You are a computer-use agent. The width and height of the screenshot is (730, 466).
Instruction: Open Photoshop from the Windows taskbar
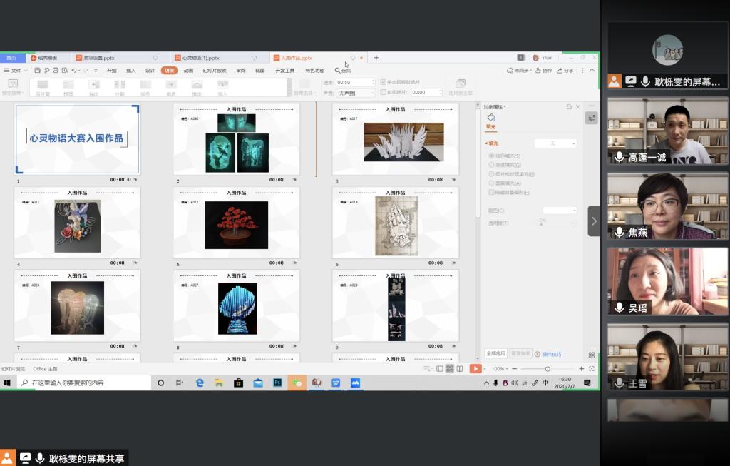click(277, 383)
